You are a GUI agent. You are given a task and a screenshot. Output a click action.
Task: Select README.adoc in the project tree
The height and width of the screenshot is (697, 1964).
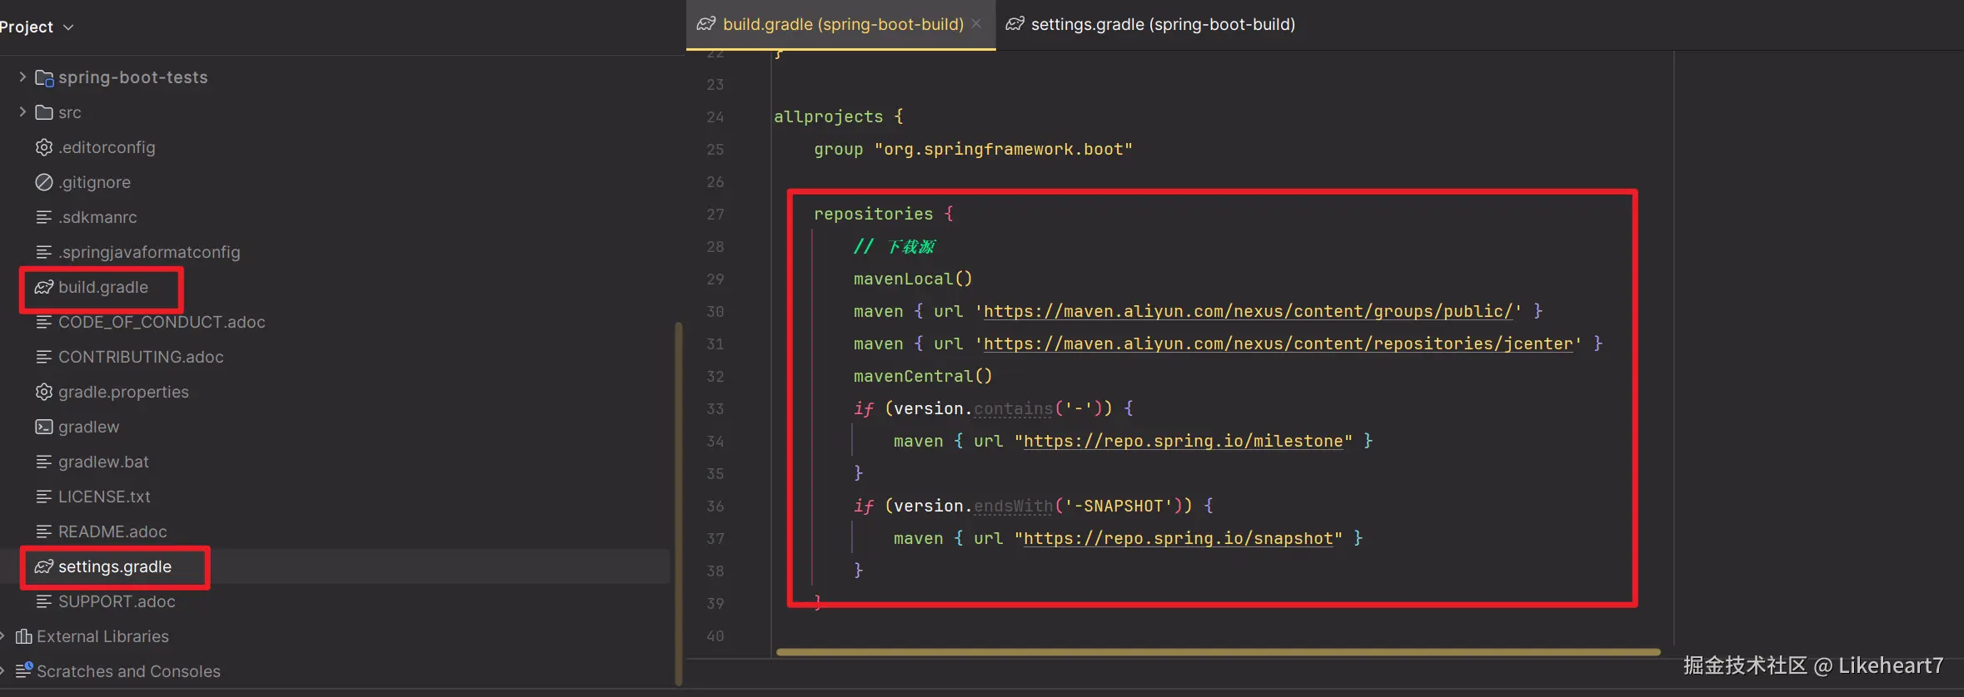click(x=112, y=531)
